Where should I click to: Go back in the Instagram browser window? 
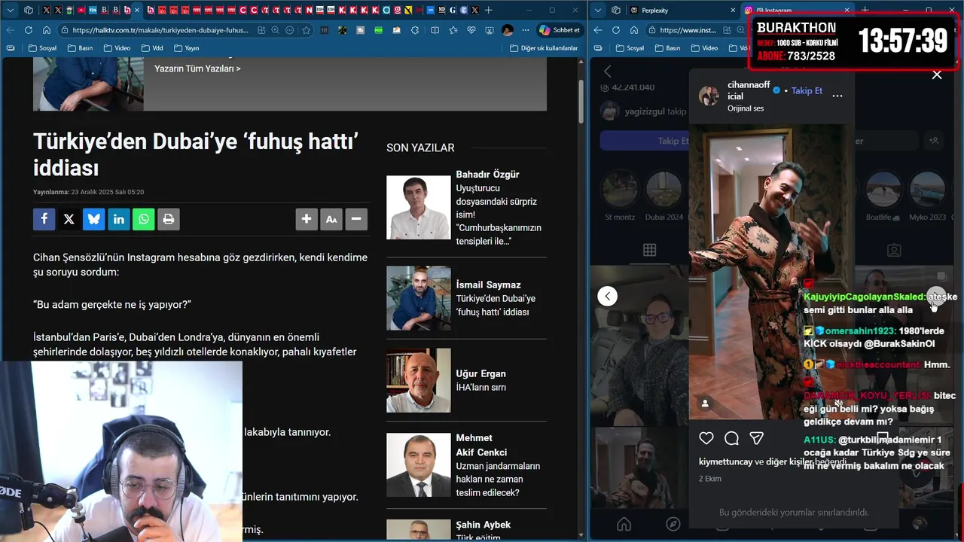point(598,30)
